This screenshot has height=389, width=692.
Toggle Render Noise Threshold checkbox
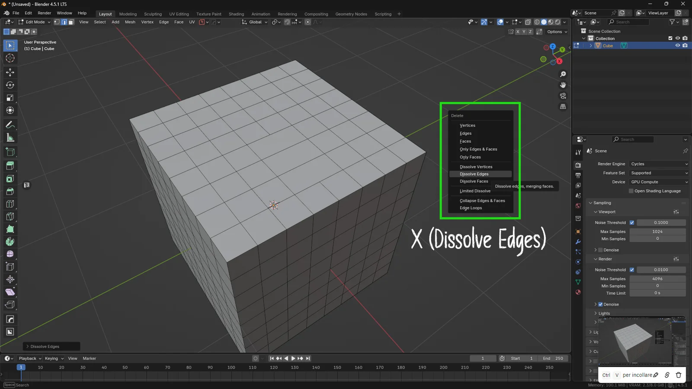point(632,270)
